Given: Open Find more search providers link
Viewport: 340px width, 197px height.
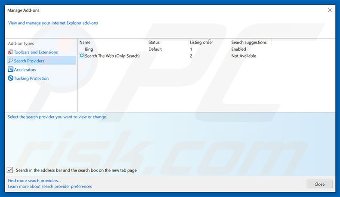Looking at the screenshot, I should pos(34,181).
